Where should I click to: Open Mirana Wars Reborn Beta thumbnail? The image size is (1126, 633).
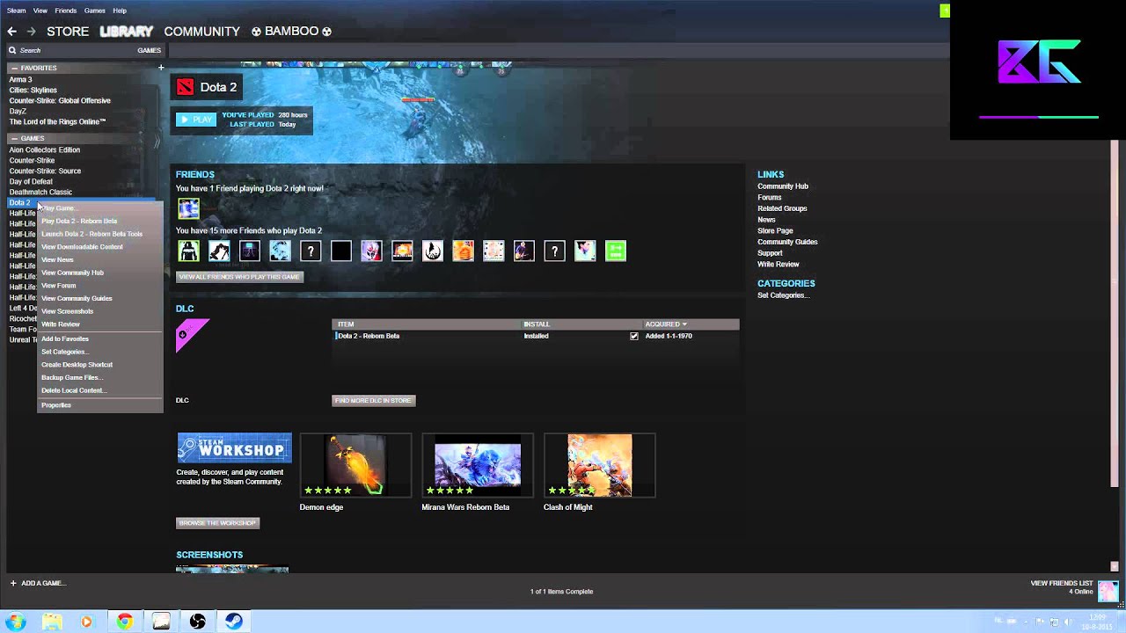point(478,465)
